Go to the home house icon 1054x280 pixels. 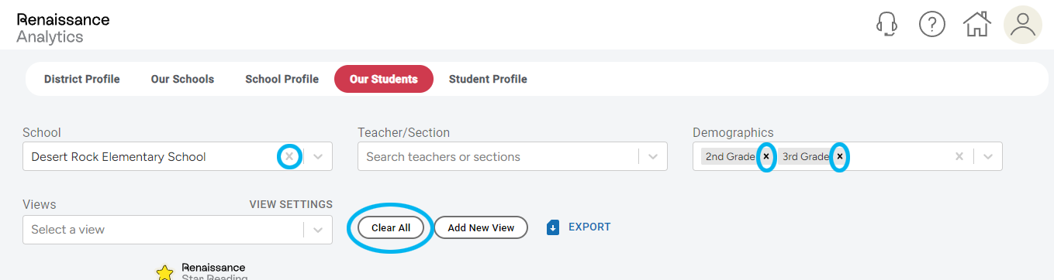pos(977,24)
